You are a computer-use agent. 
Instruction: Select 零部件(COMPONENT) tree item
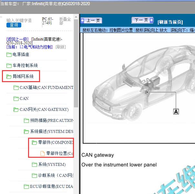click(56, 142)
